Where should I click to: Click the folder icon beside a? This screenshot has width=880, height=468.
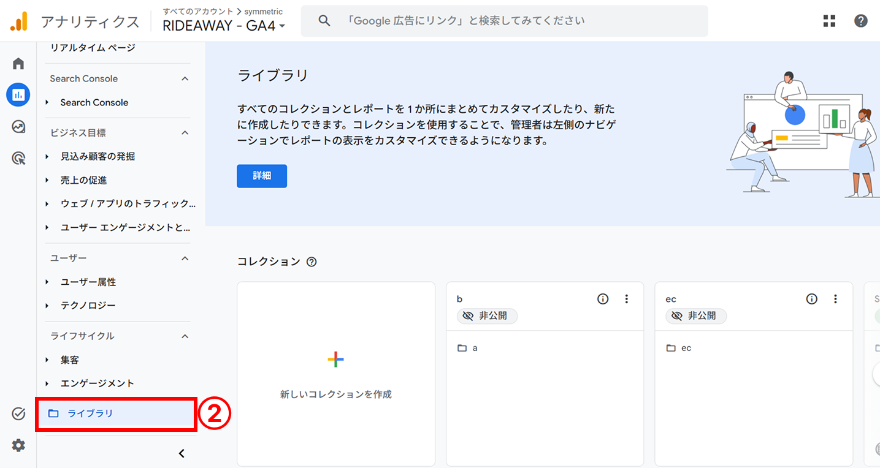click(462, 348)
